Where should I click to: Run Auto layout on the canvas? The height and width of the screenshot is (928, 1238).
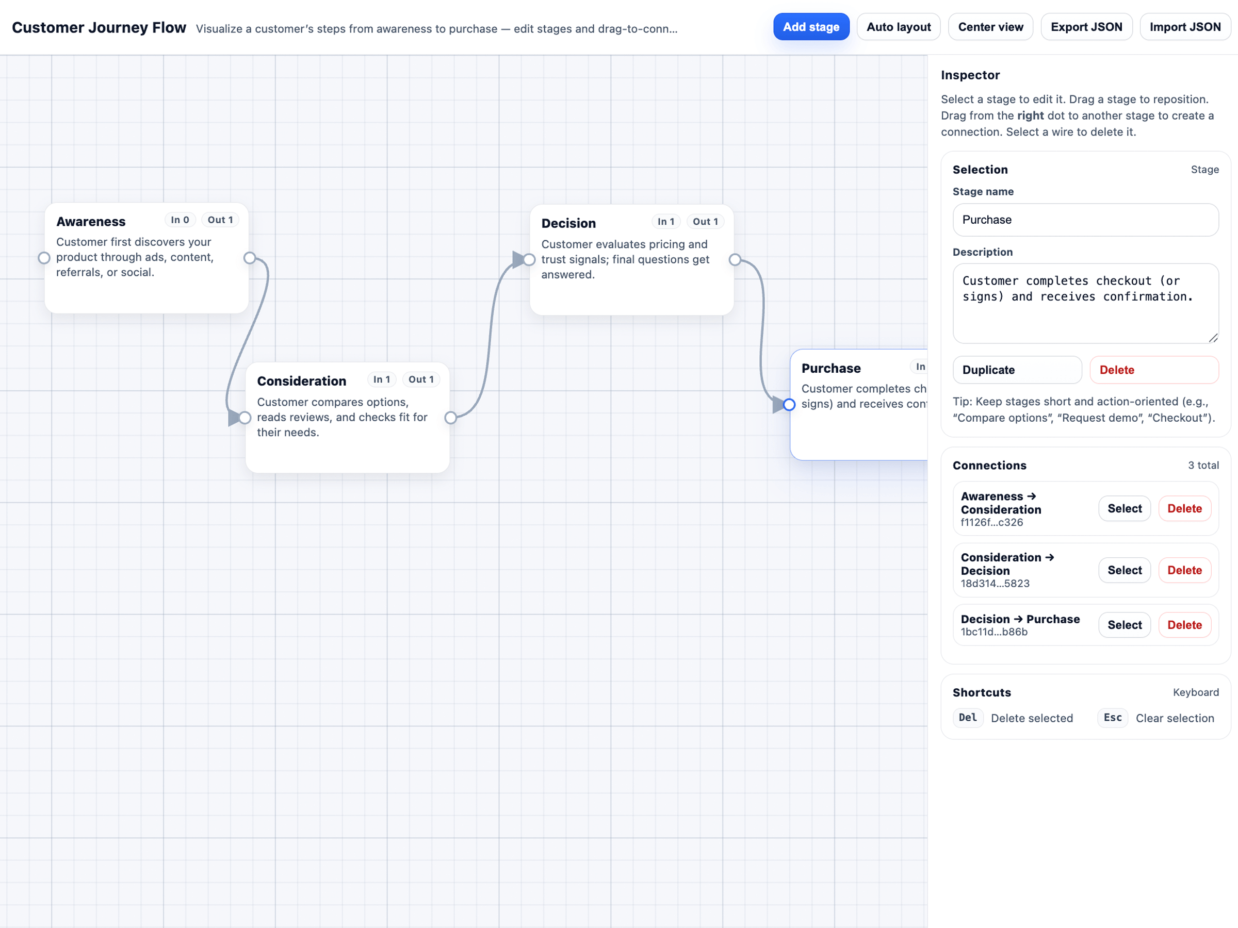pyautogui.click(x=898, y=27)
